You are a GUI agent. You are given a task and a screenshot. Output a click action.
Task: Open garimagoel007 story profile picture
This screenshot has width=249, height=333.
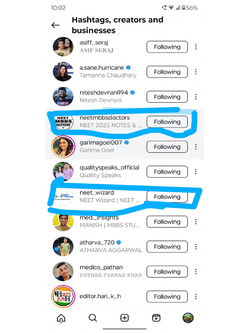pos(63,147)
